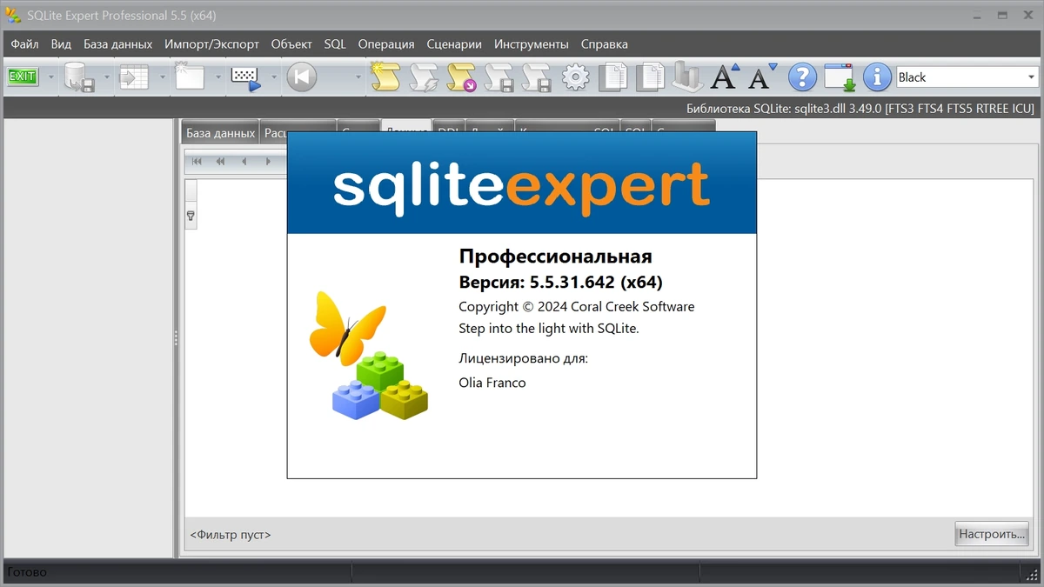Screen dimensions: 1044x587
Task: Expand the arrow right of go-to-first button
Action: tap(358, 77)
